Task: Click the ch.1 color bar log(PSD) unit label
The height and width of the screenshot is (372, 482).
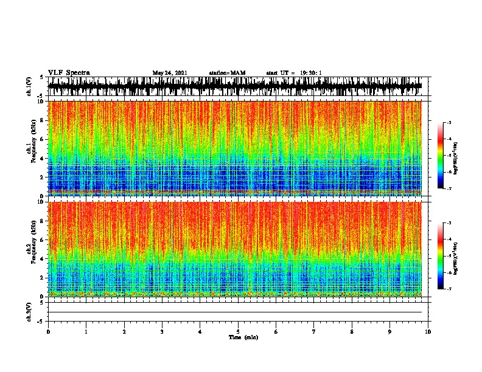Action: click(456, 159)
